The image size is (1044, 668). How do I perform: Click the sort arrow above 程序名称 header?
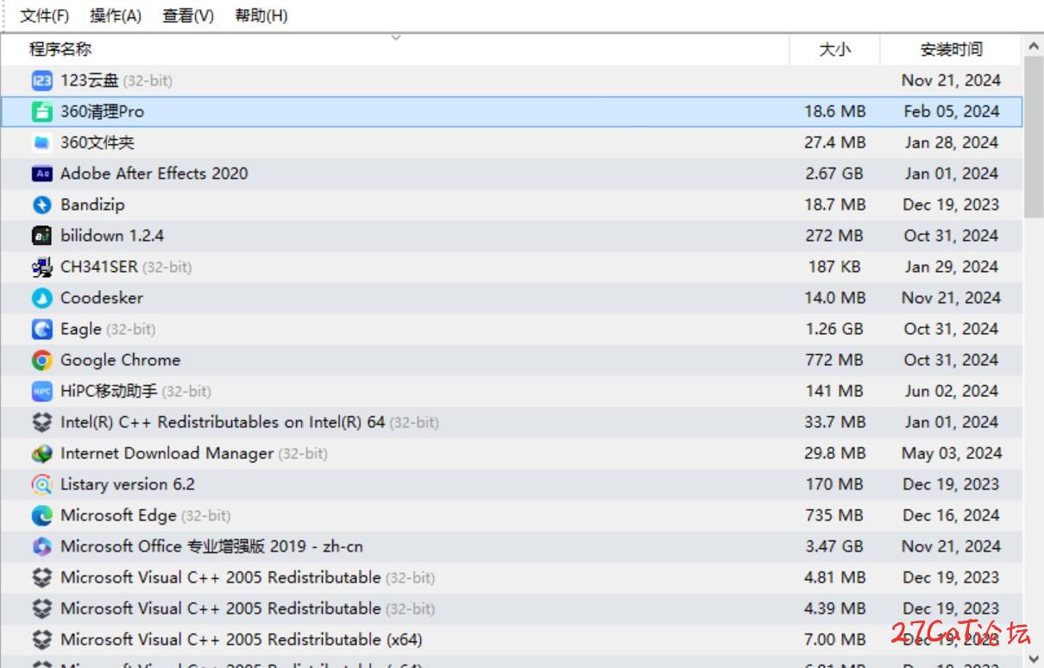396,37
